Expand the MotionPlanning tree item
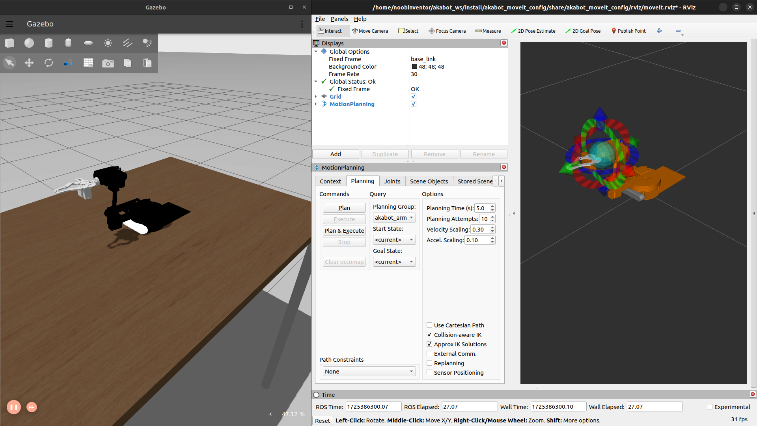 (316, 104)
